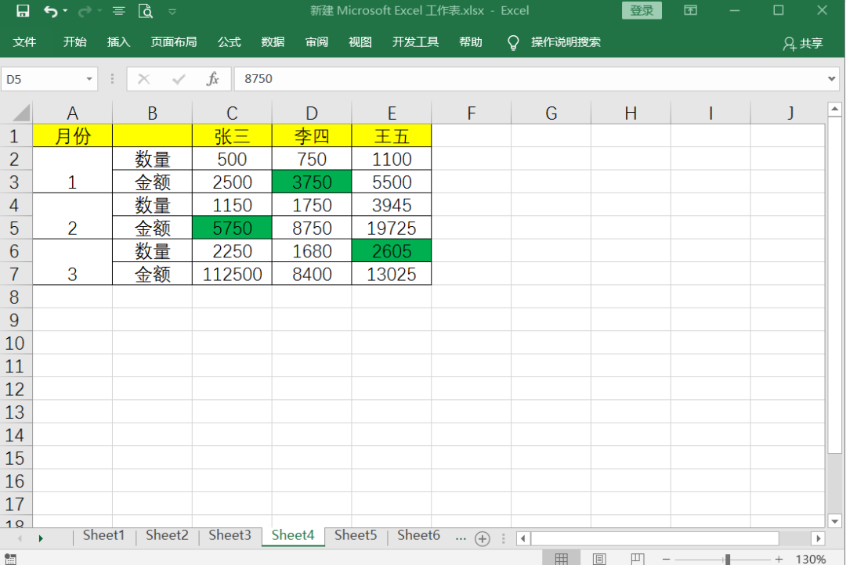This screenshot has width=846, height=565.
Task: Click the Cancel X icon in formula bar
Action: (143, 79)
